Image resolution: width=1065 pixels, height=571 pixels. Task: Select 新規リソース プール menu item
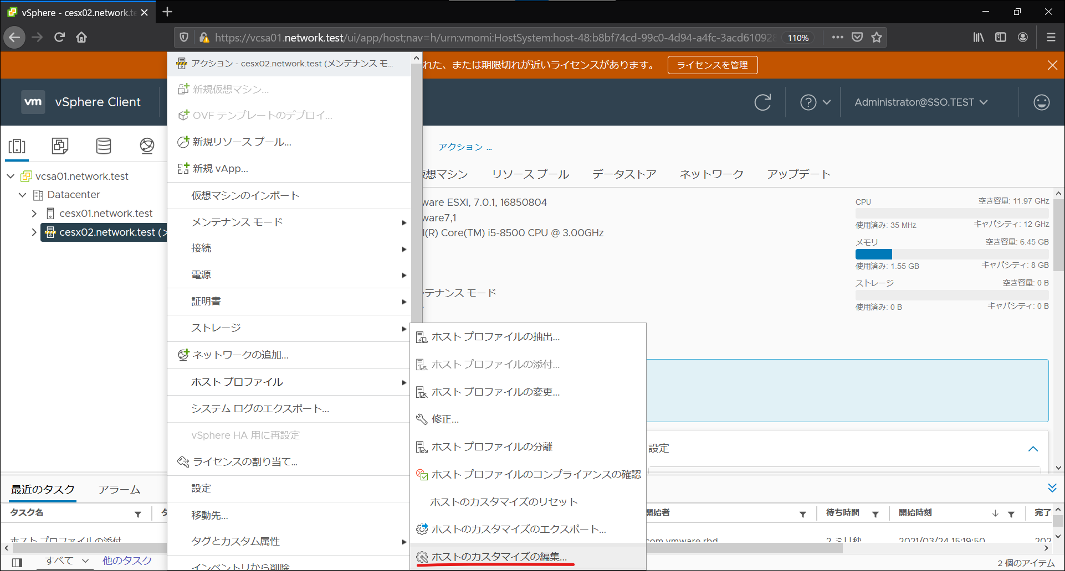tap(289, 142)
